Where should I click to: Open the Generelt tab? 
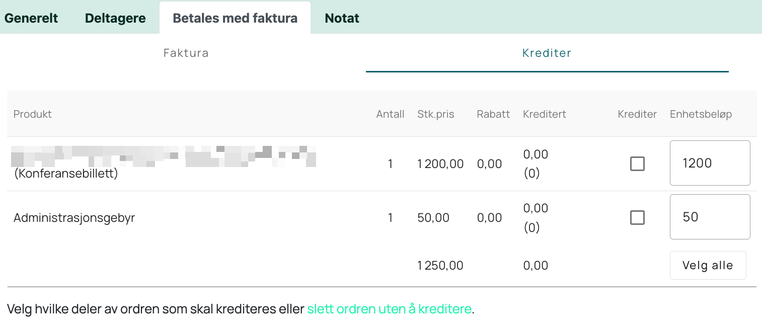(31, 18)
